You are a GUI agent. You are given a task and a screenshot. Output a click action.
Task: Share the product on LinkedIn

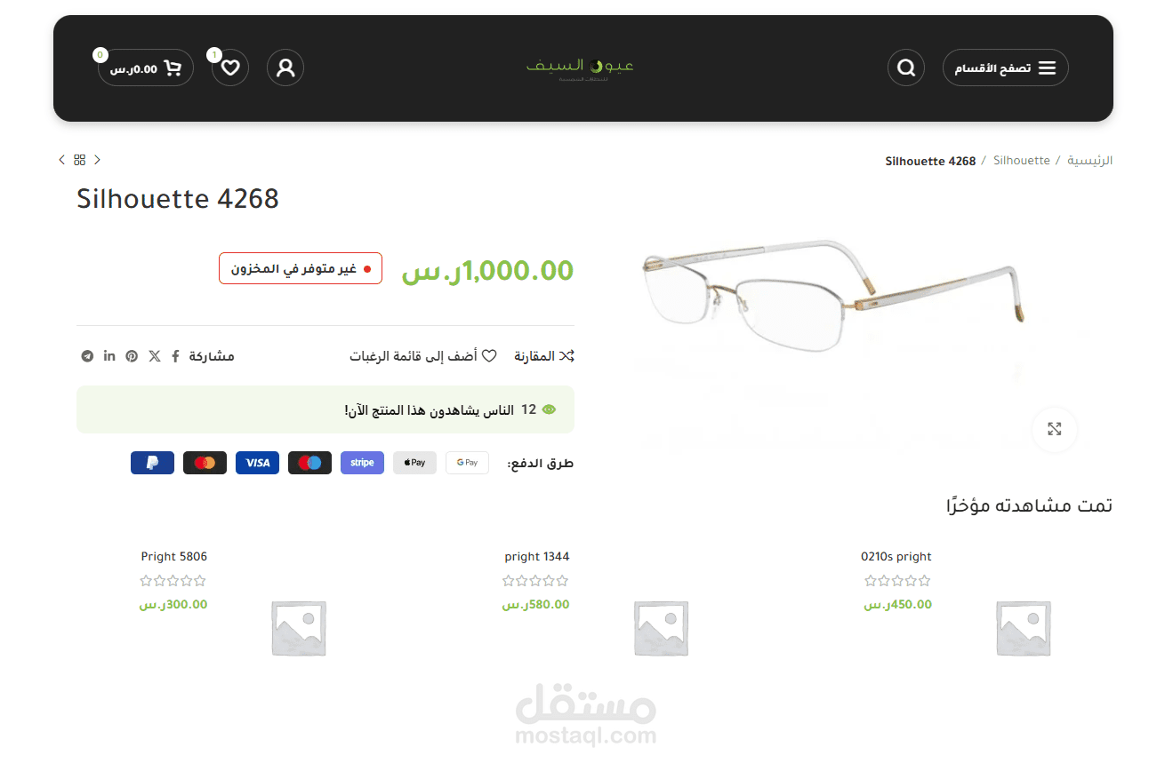point(109,356)
